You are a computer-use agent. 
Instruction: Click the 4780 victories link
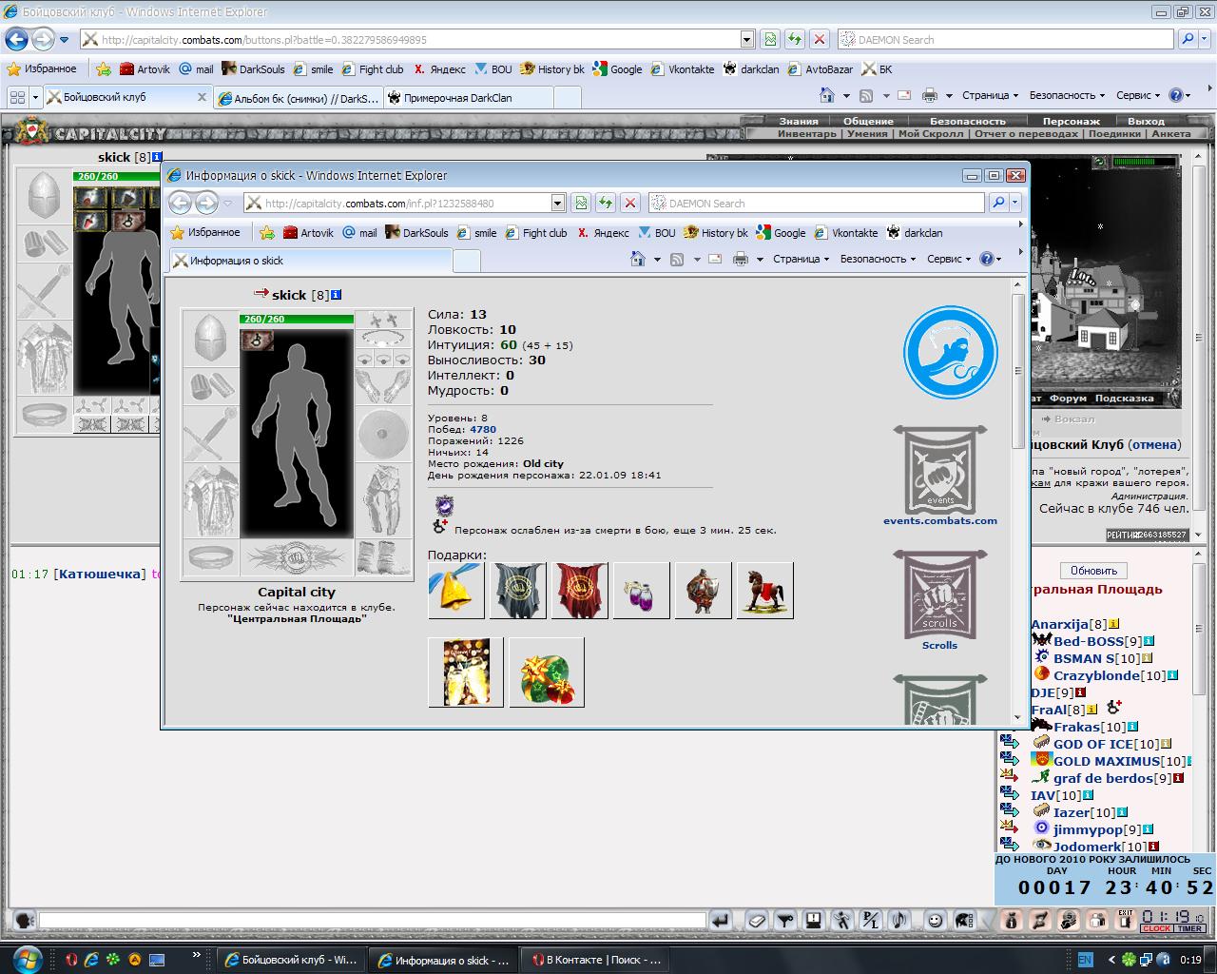pyautogui.click(x=483, y=429)
